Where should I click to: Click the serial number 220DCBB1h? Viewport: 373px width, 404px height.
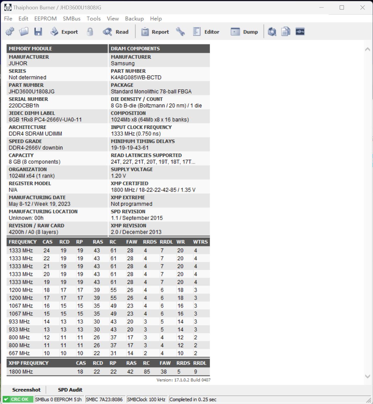pos(24,105)
